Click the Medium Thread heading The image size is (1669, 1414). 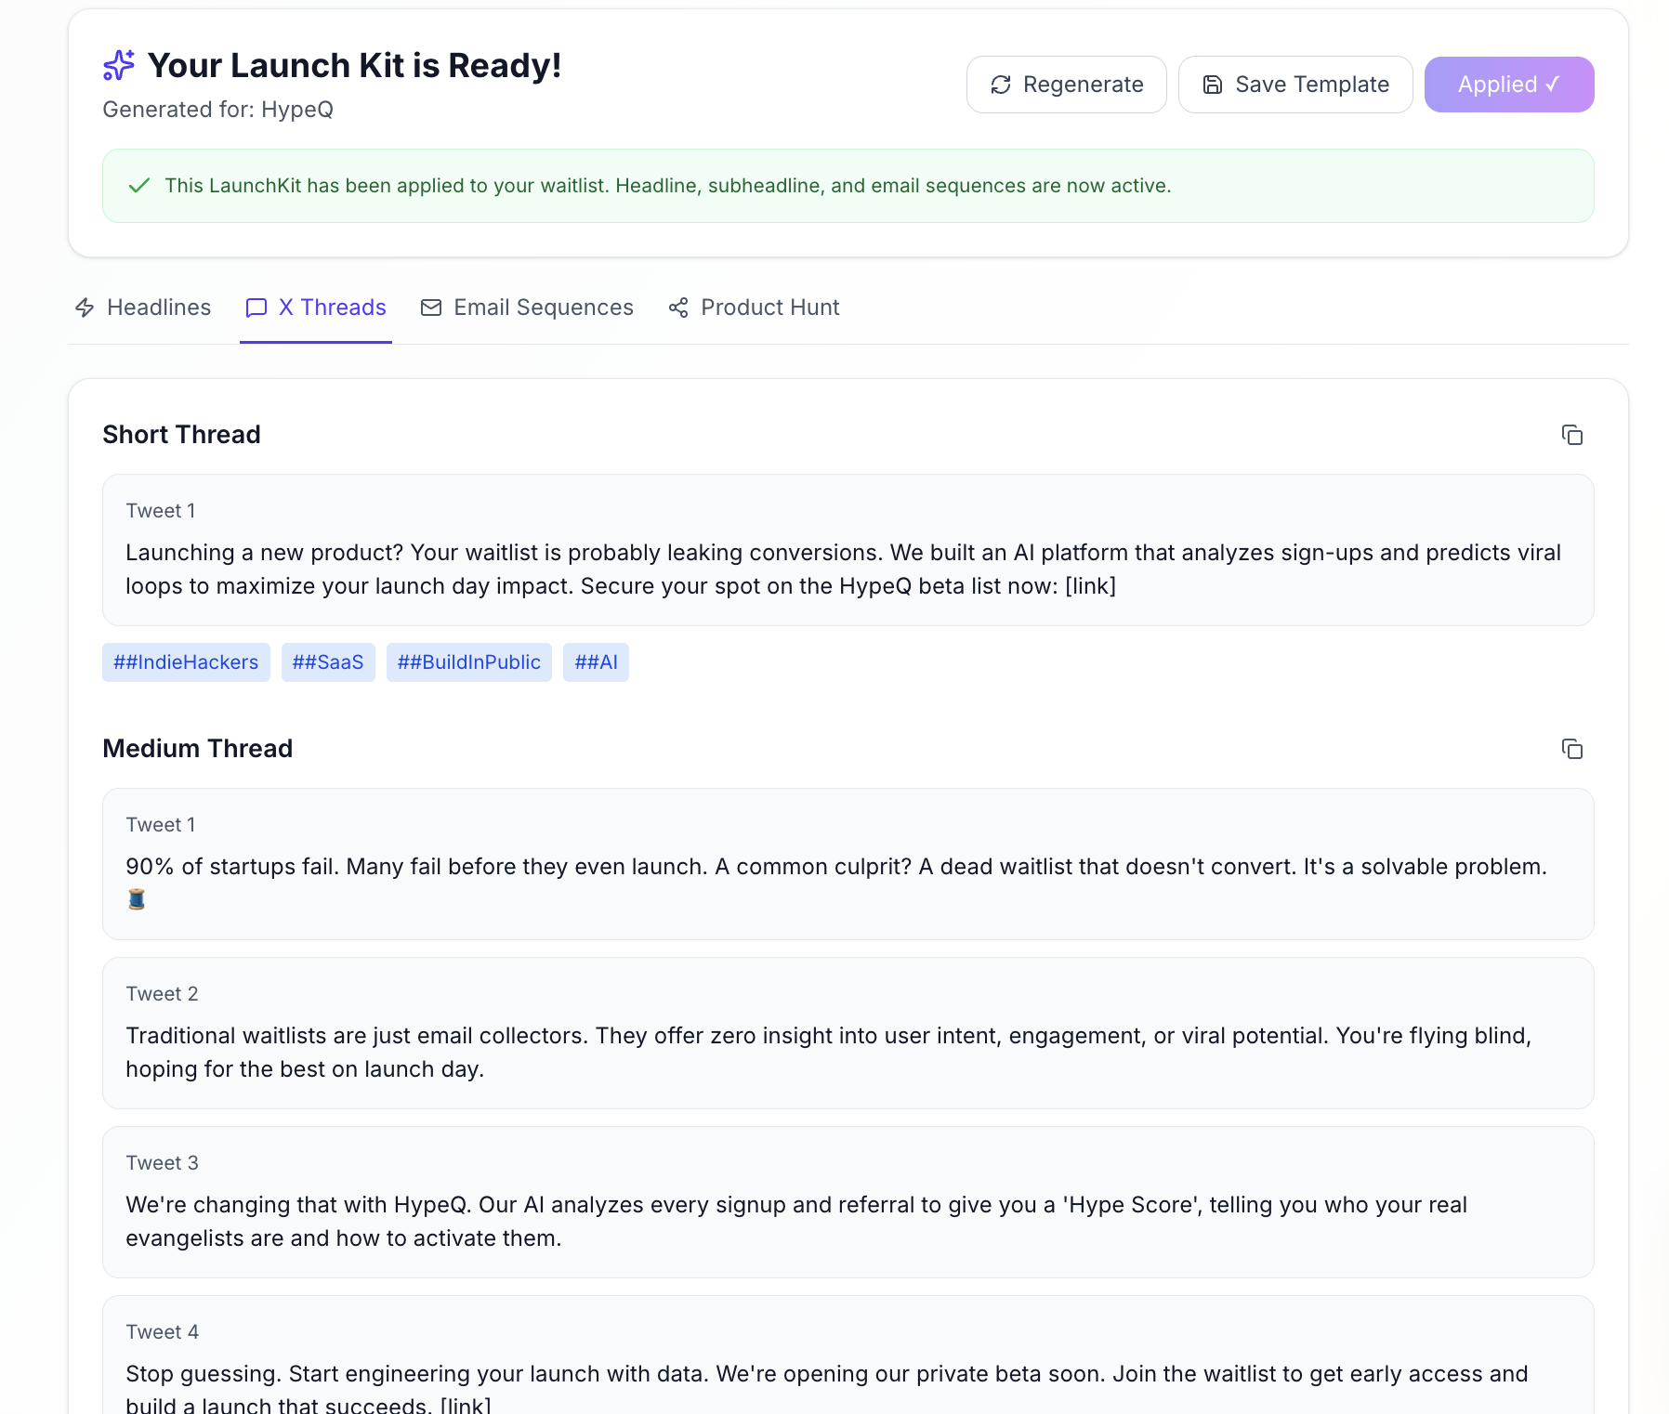click(197, 749)
